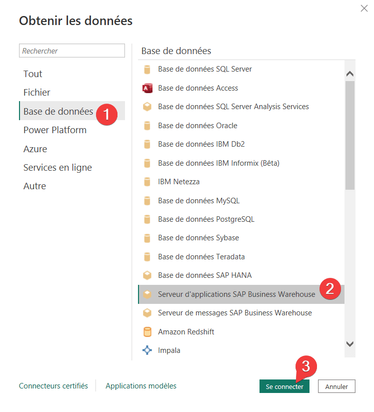Focus the Rechercher search field
The image size is (374, 412).
coord(72,51)
